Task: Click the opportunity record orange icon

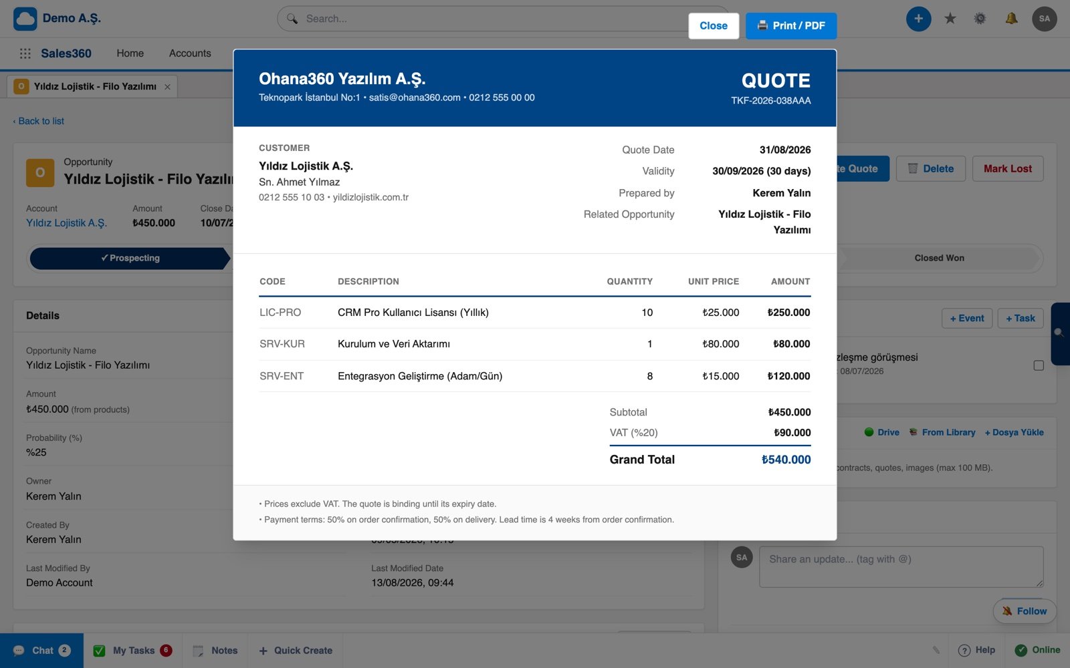Action: 40,172
